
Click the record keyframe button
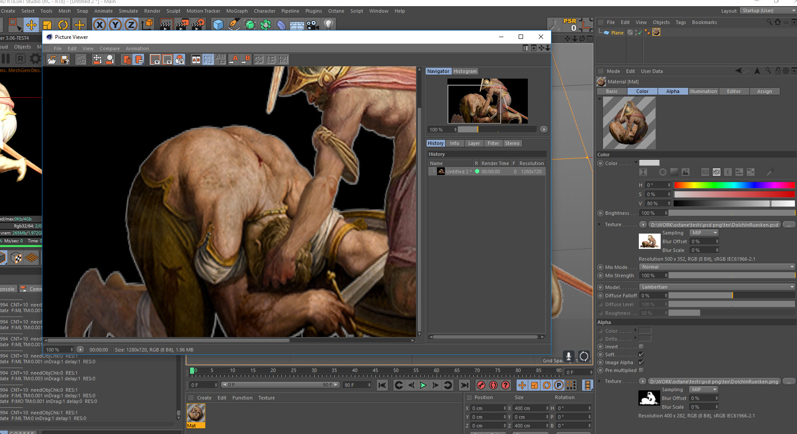coord(481,385)
